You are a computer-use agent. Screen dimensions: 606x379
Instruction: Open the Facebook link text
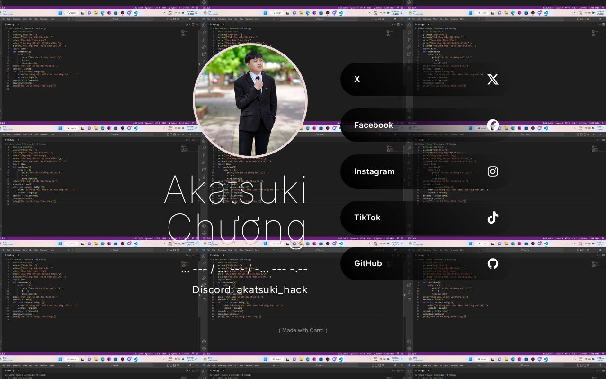click(374, 125)
